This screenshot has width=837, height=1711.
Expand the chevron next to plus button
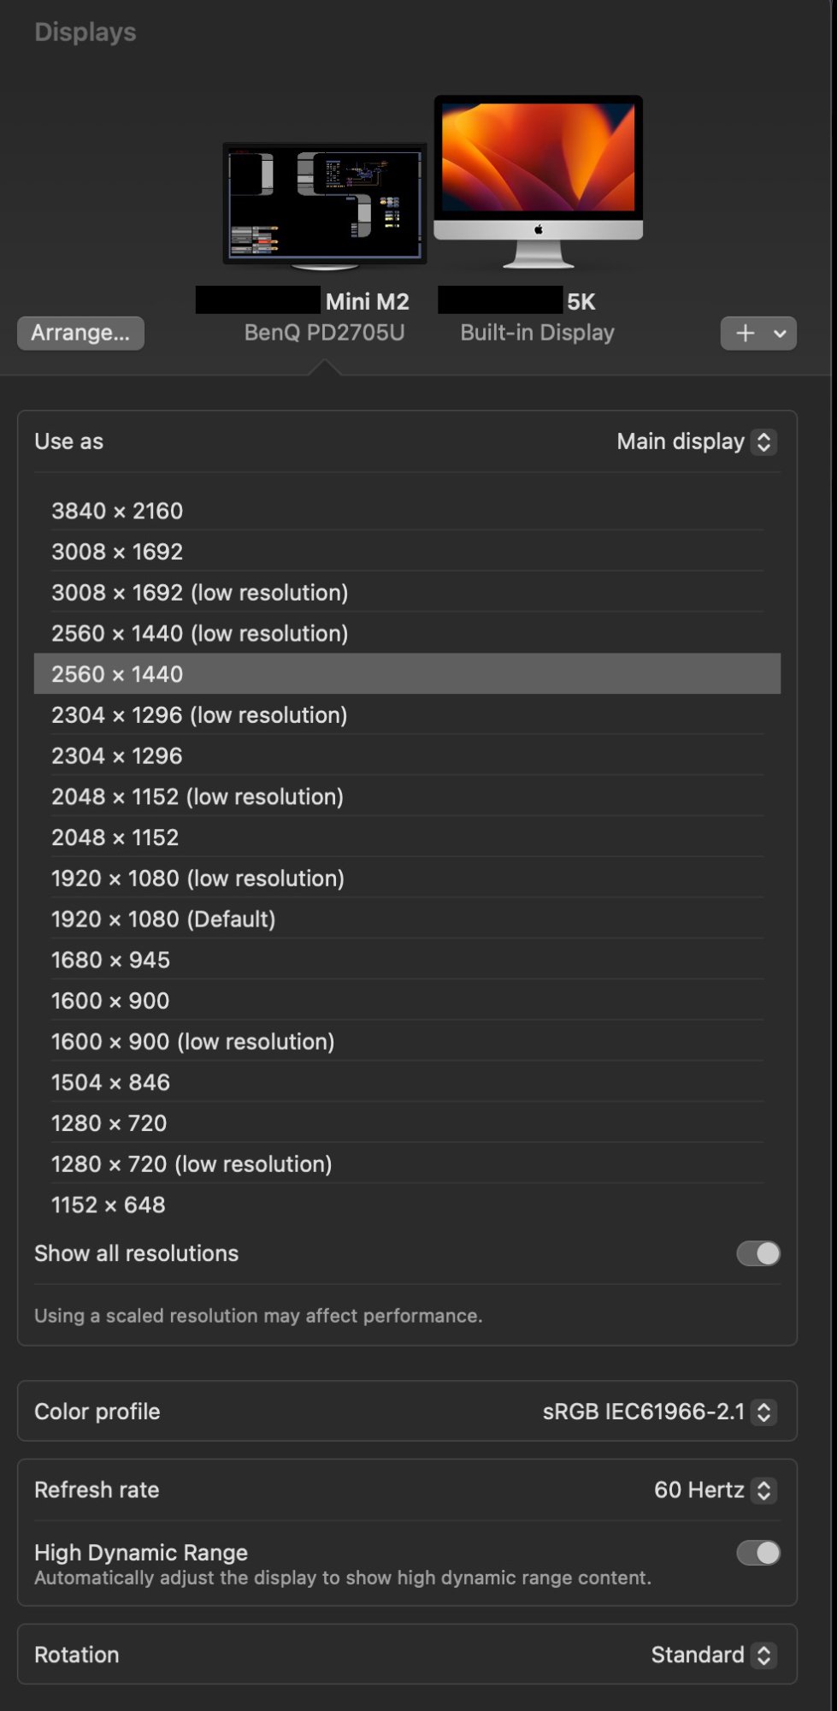tap(780, 334)
